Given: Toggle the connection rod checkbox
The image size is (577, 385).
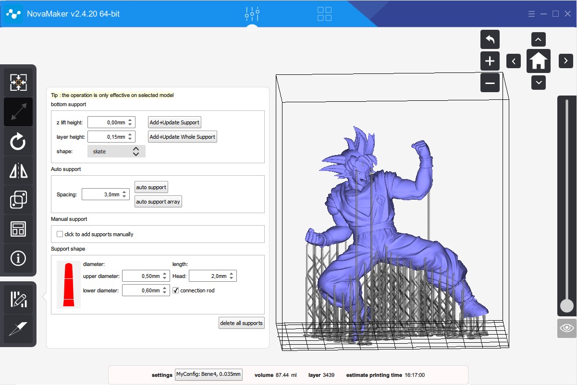Looking at the screenshot, I should pos(176,290).
